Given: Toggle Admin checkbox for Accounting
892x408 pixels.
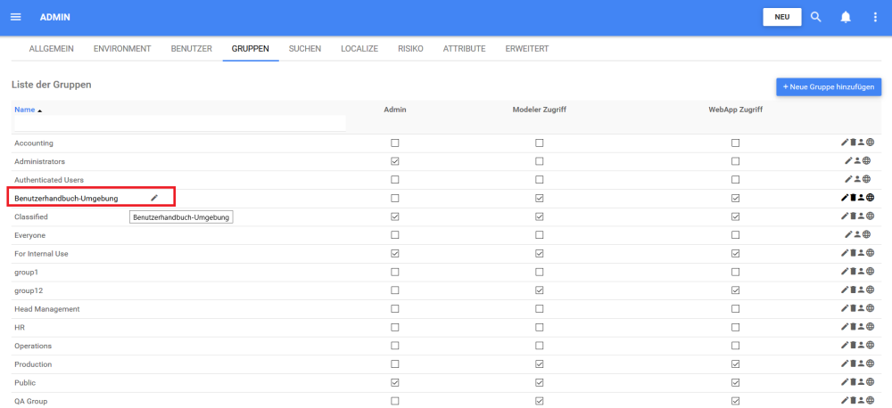Looking at the screenshot, I should [x=395, y=143].
